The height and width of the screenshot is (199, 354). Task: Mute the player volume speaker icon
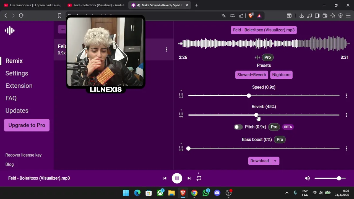(307, 178)
